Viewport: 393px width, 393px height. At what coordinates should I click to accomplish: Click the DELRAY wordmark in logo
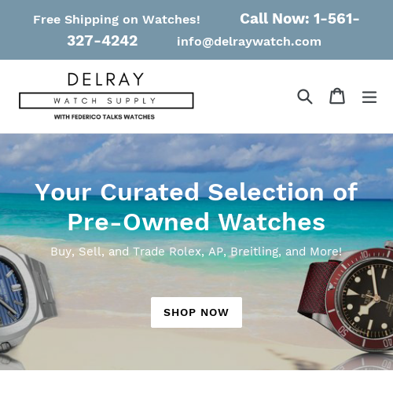tap(106, 79)
